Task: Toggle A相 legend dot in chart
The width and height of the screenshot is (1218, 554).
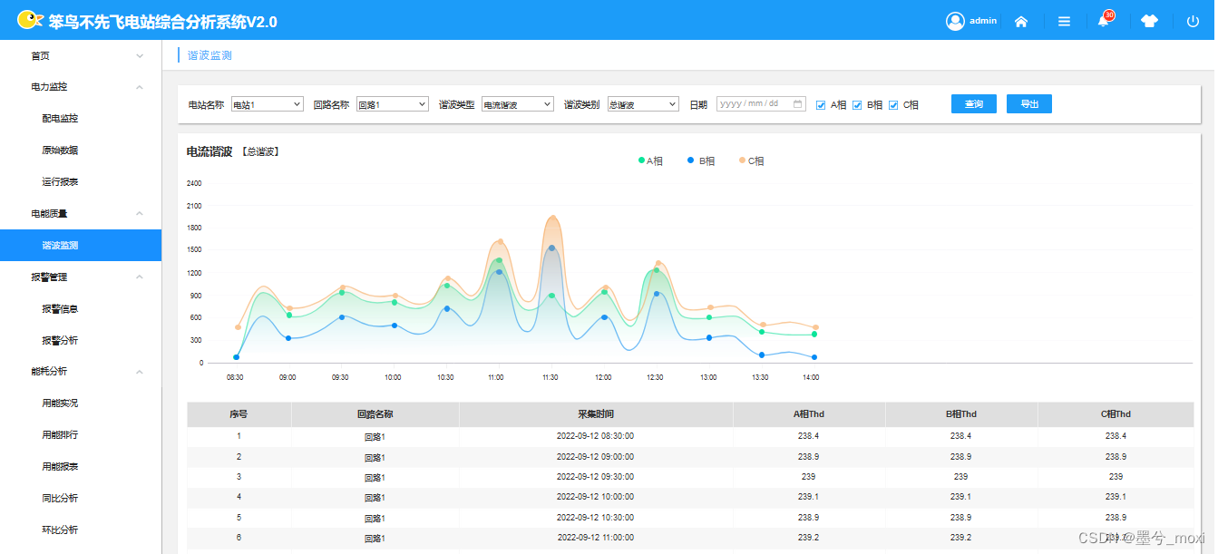Action: click(x=642, y=160)
